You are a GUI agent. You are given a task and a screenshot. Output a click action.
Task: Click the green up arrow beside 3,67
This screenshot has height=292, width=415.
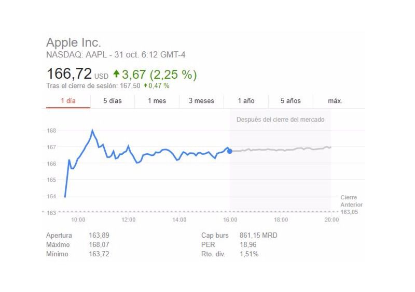[x=116, y=74]
